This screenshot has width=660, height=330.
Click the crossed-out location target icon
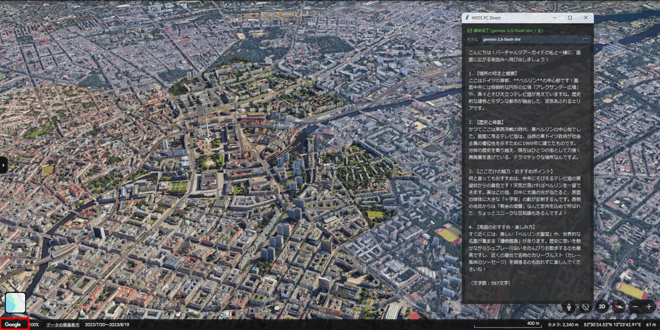coord(585,307)
